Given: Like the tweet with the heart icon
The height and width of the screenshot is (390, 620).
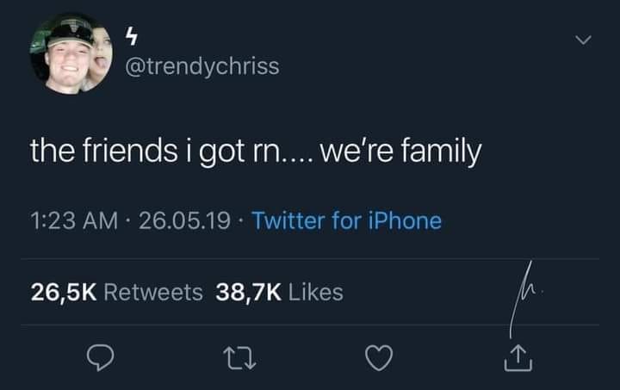Looking at the screenshot, I should point(379,357).
